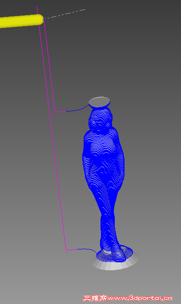Select the yellow cylindrical cutting tool

[x=21, y=21]
